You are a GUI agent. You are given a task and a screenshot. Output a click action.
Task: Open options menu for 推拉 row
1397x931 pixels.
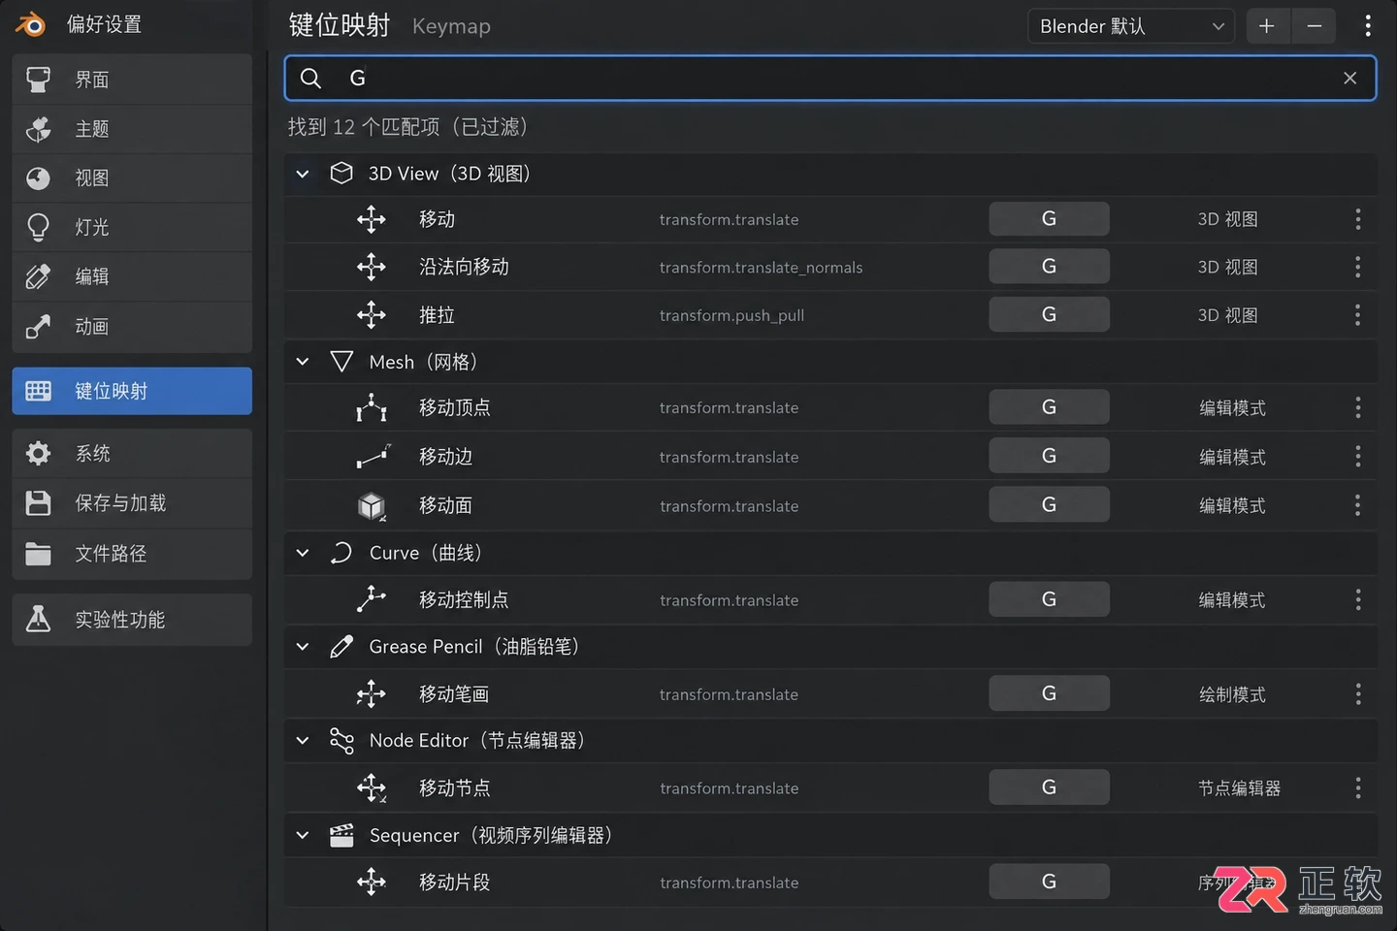(x=1357, y=315)
